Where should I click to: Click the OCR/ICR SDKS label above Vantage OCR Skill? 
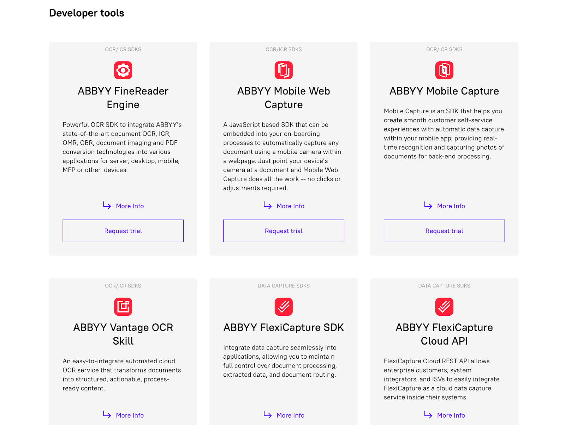[x=123, y=286]
